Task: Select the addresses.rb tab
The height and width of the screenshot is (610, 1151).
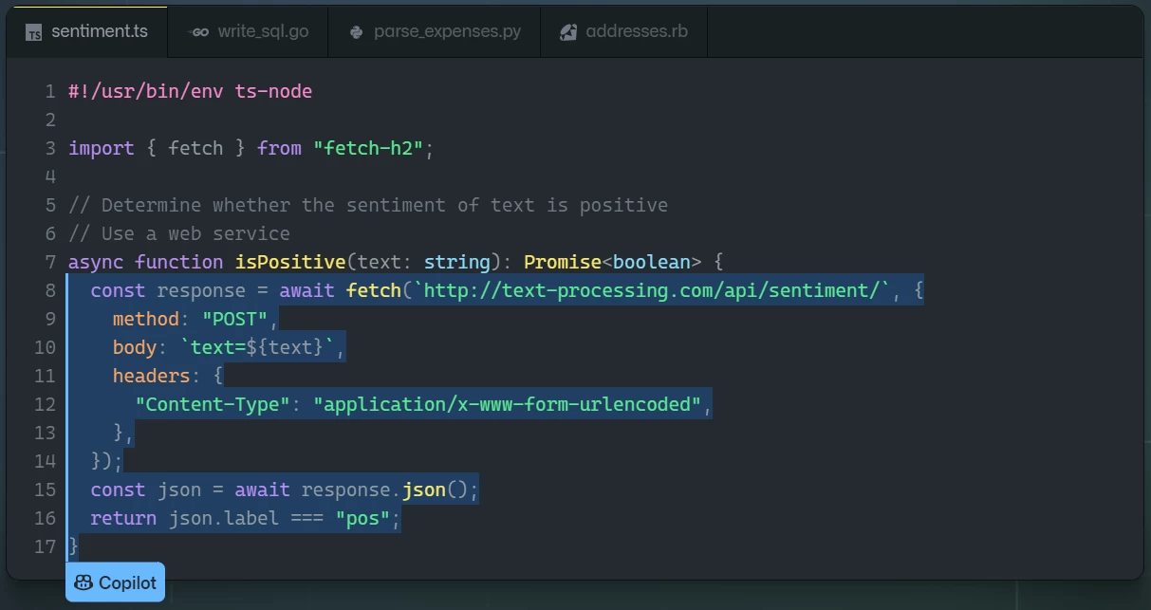Action: [623, 30]
